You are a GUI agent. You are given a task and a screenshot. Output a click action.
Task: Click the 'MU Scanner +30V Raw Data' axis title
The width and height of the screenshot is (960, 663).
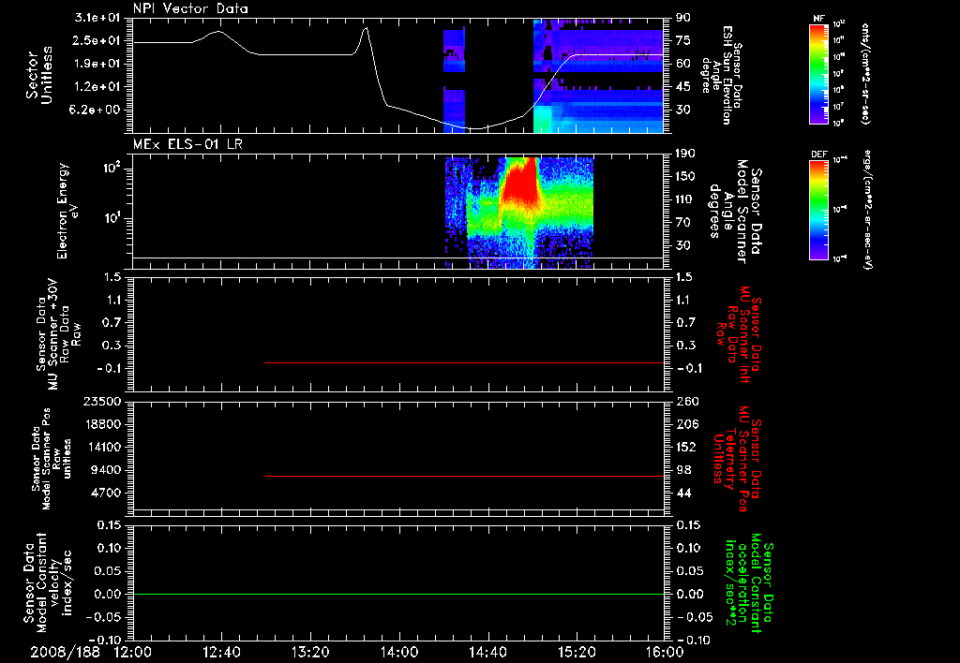(58, 335)
